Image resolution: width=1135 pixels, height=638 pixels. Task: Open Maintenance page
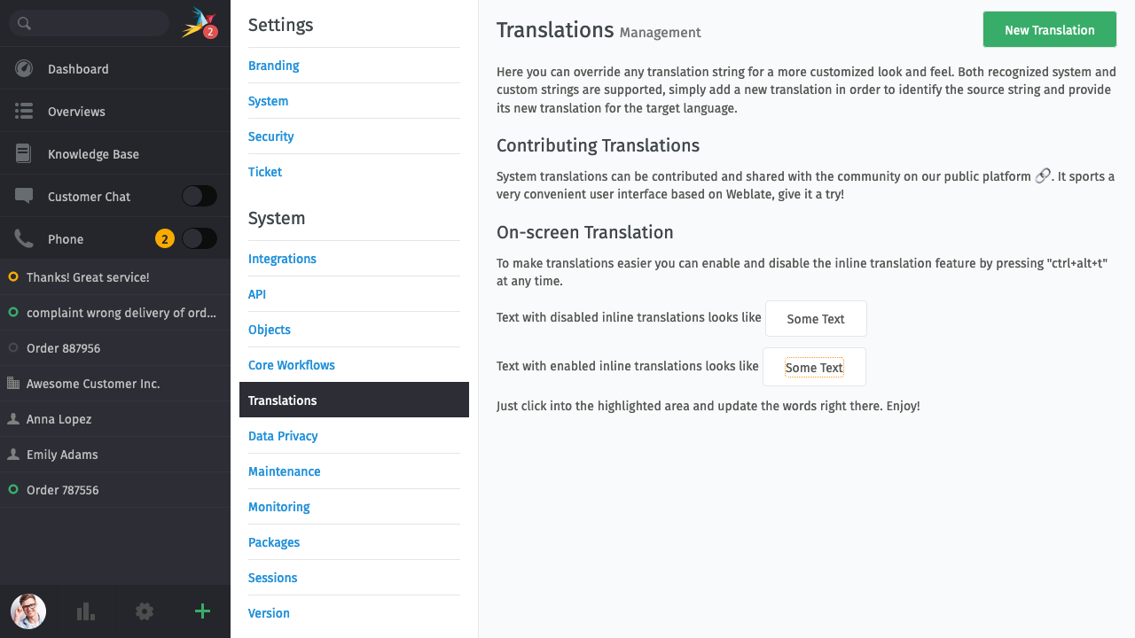(x=285, y=471)
